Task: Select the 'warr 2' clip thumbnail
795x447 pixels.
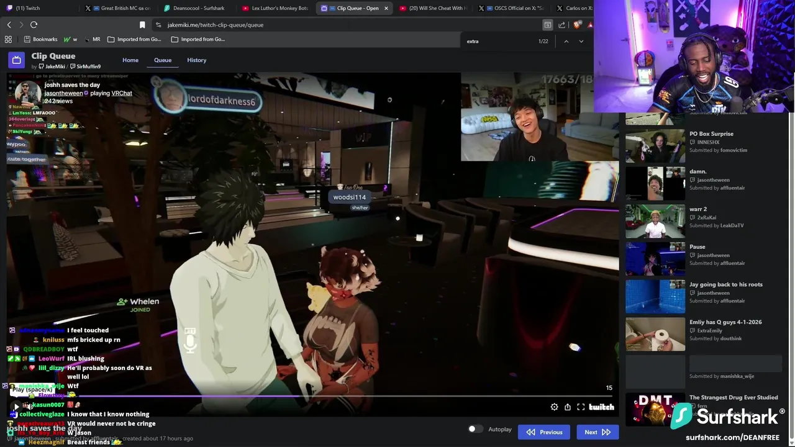Action: [x=655, y=221]
